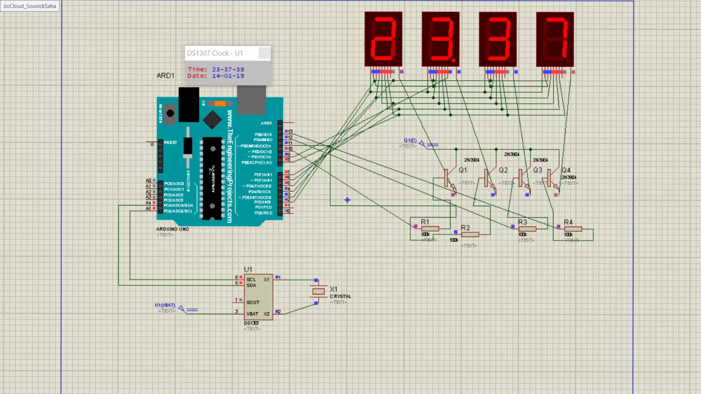The image size is (701, 394).
Task: Select the R4 resistor component
Action: pos(573,229)
